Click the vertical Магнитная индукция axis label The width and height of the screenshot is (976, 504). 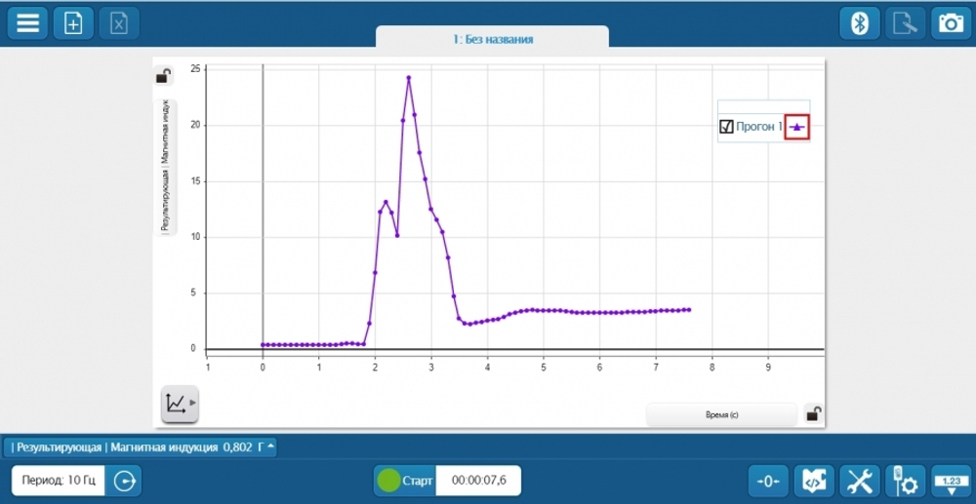click(166, 166)
